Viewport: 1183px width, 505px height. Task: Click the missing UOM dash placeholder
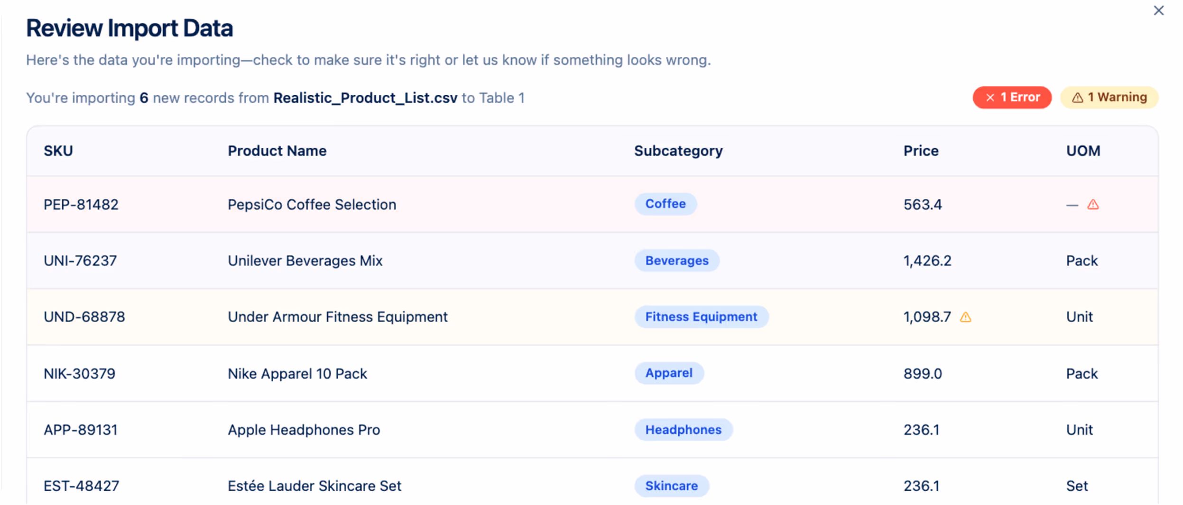[x=1071, y=204]
